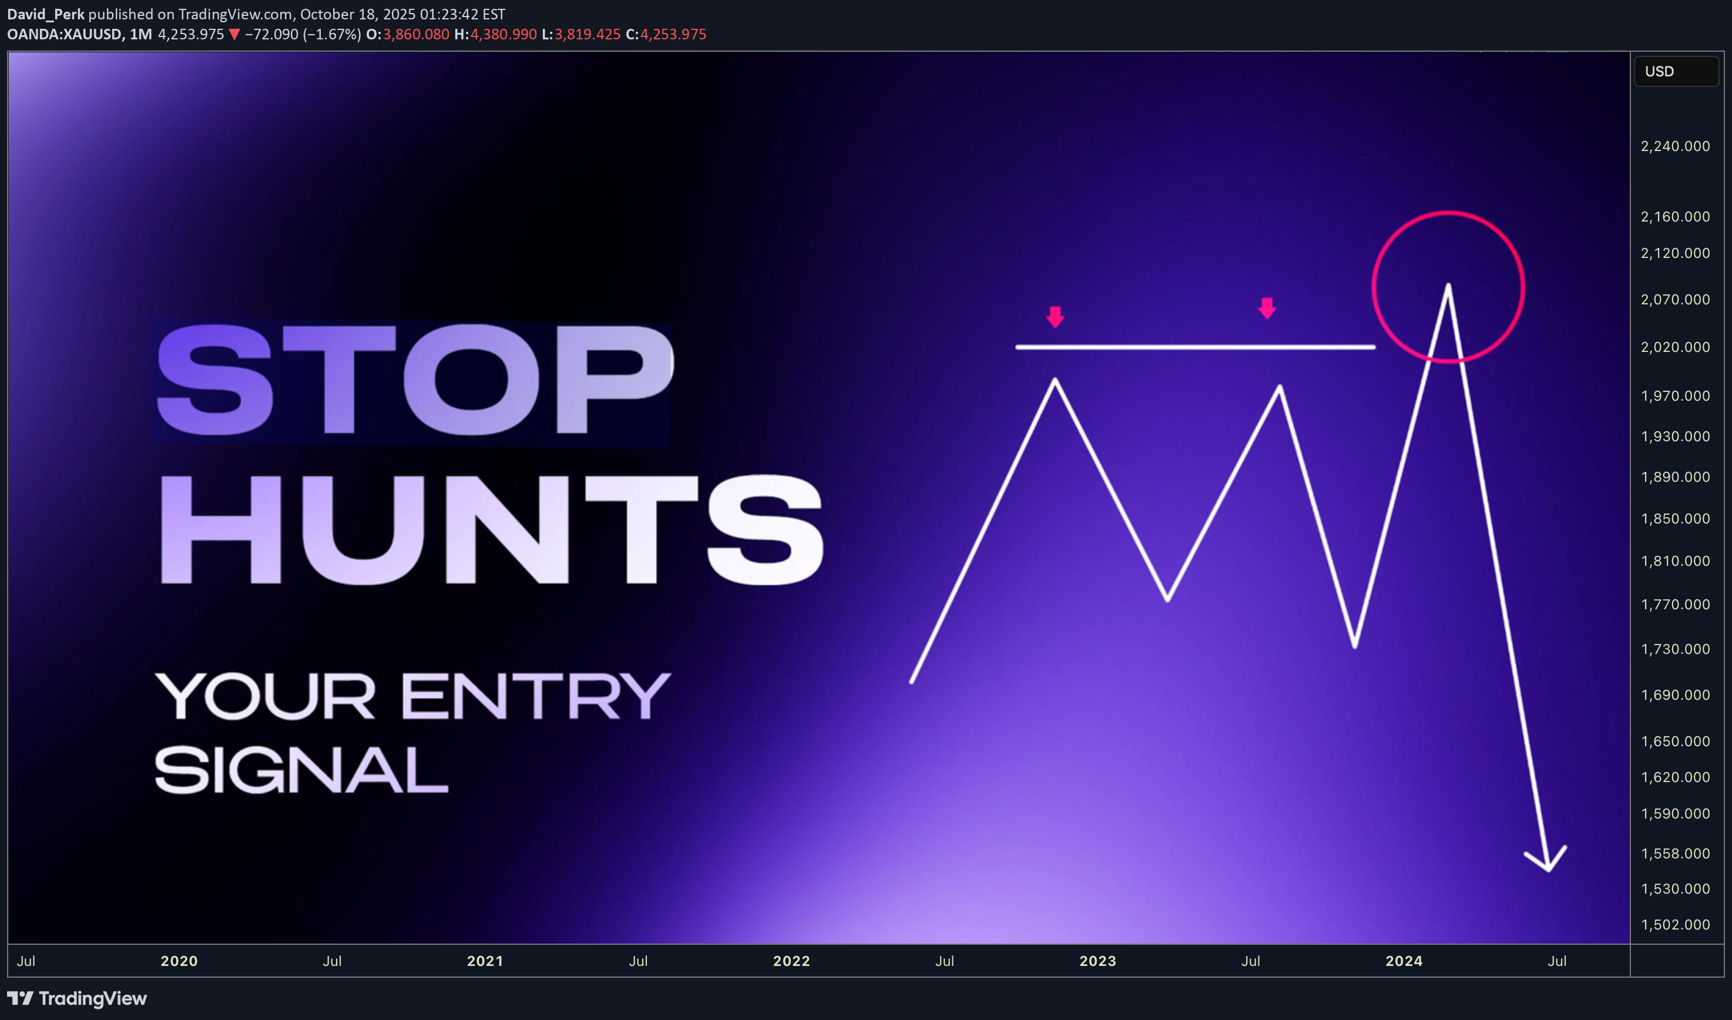Click the 2020 year label on time axis

(179, 961)
